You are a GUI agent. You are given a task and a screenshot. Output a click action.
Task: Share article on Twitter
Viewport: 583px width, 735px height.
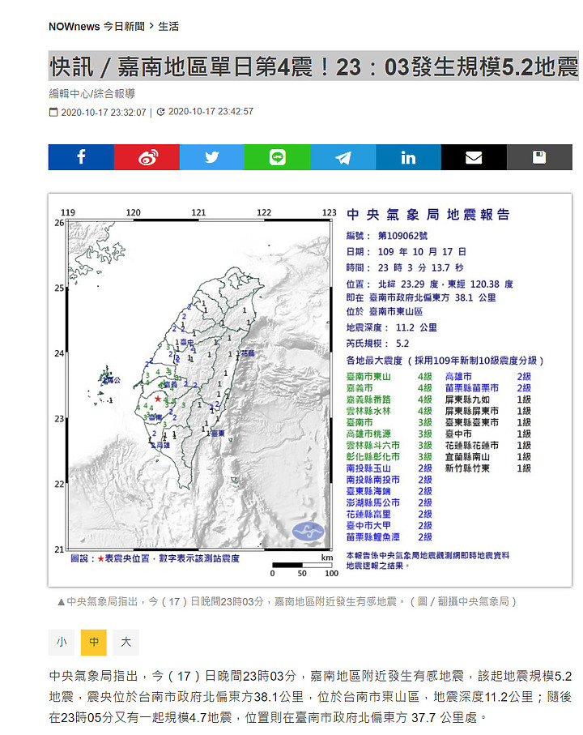211,157
